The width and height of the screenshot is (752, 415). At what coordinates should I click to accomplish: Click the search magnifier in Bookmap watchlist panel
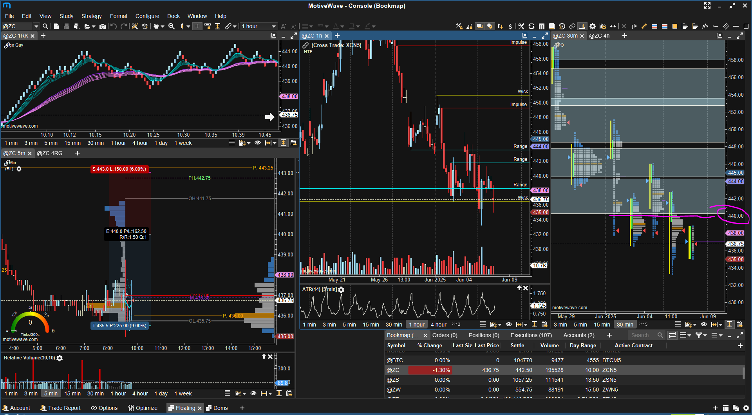(x=660, y=335)
